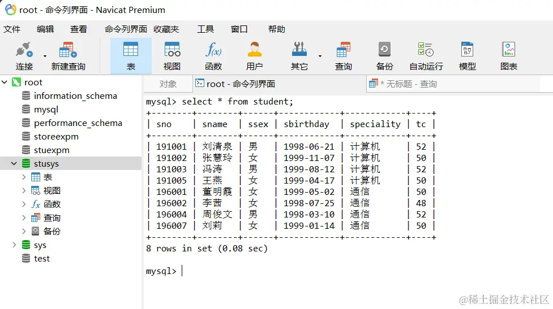553x309 pixels.
Task: Click the sbirthday column header
Action: [x=306, y=124]
